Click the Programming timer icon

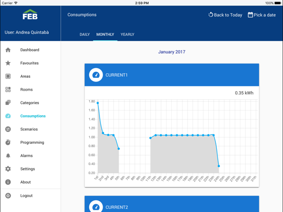tap(8, 142)
